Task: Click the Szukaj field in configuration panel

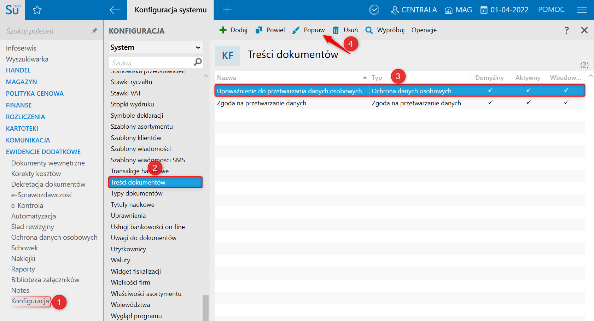Action: (x=151, y=63)
